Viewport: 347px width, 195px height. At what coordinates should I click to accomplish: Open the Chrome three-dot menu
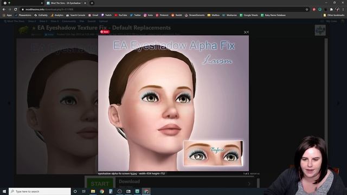343,10
